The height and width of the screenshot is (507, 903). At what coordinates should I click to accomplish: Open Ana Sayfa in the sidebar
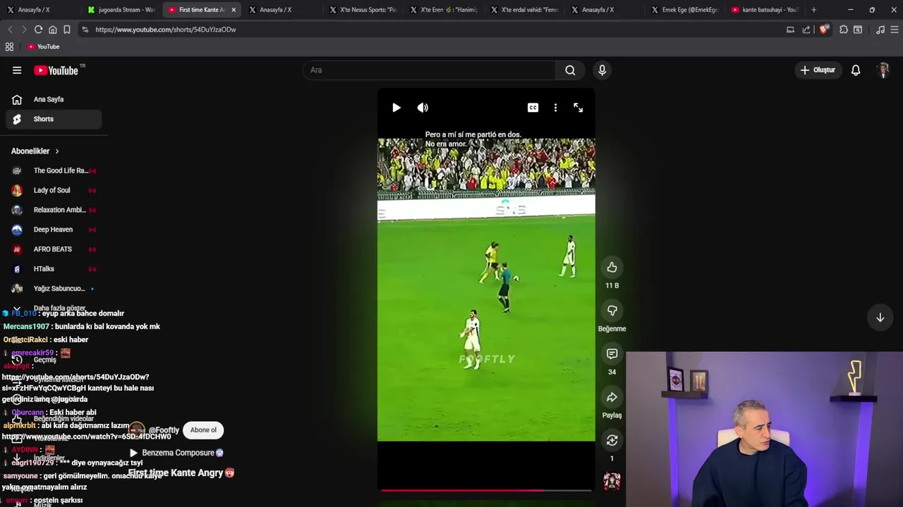(54, 99)
